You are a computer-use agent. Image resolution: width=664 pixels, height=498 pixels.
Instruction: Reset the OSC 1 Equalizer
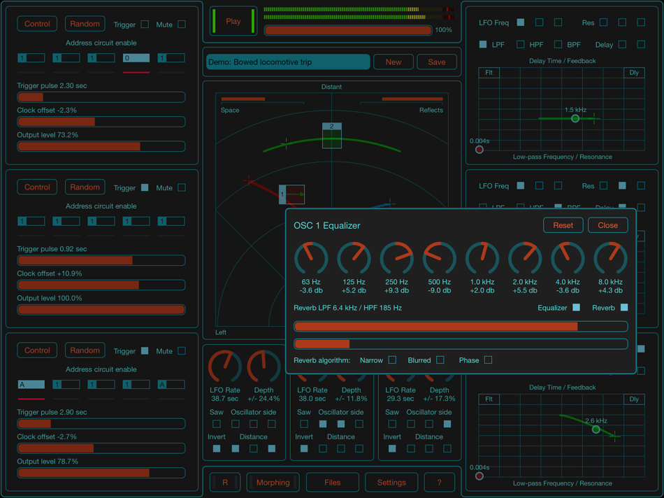(563, 225)
